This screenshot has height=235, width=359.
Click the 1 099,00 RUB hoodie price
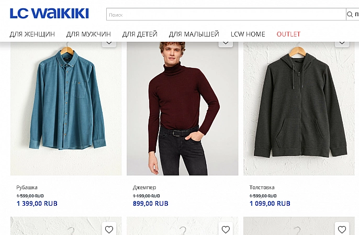point(270,204)
